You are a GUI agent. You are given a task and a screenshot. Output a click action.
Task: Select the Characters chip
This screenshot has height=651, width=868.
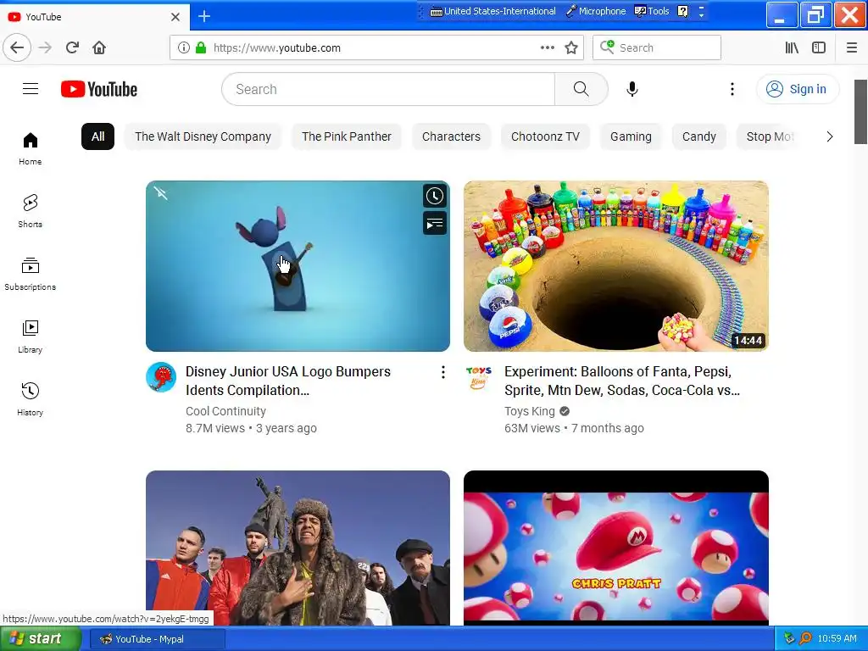point(451,136)
